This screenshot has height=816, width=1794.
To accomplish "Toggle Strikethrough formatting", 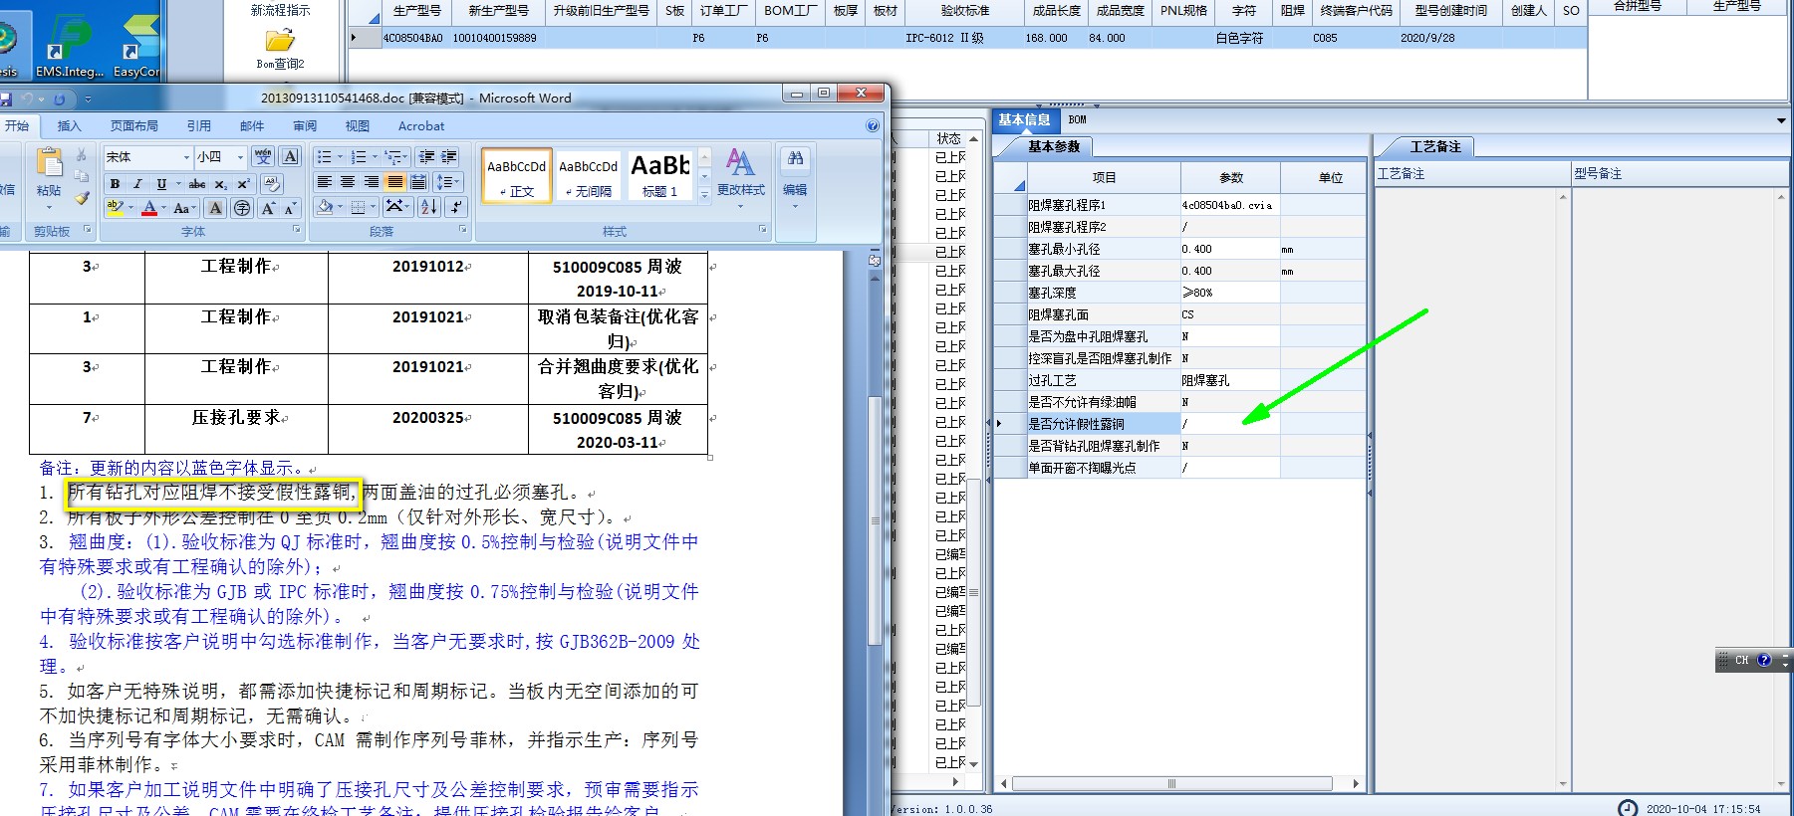I will pyautogui.click(x=197, y=183).
